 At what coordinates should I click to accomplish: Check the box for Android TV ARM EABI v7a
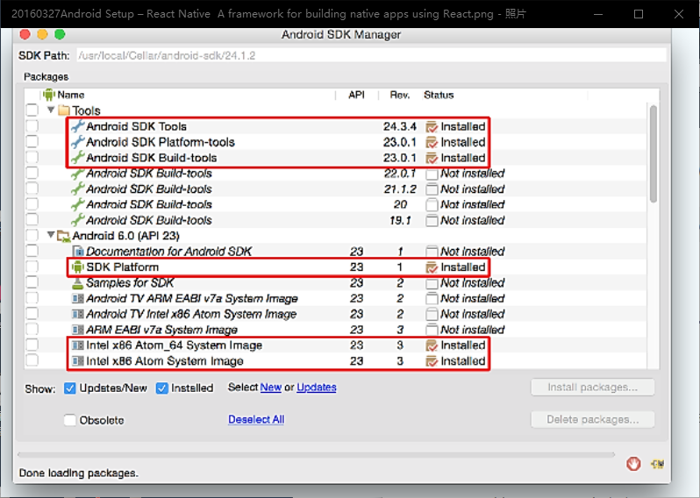click(x=32, y=297)
